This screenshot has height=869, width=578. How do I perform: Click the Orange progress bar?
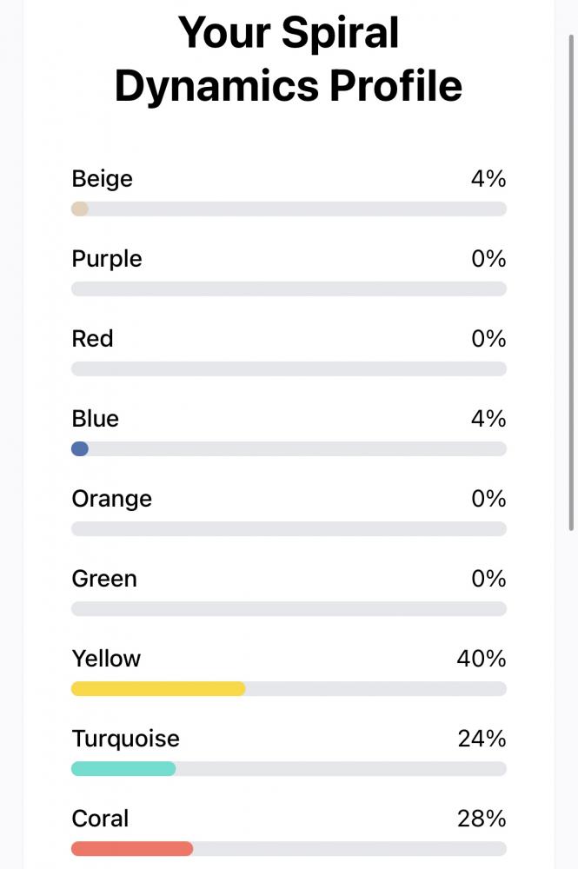pos(289,528)
